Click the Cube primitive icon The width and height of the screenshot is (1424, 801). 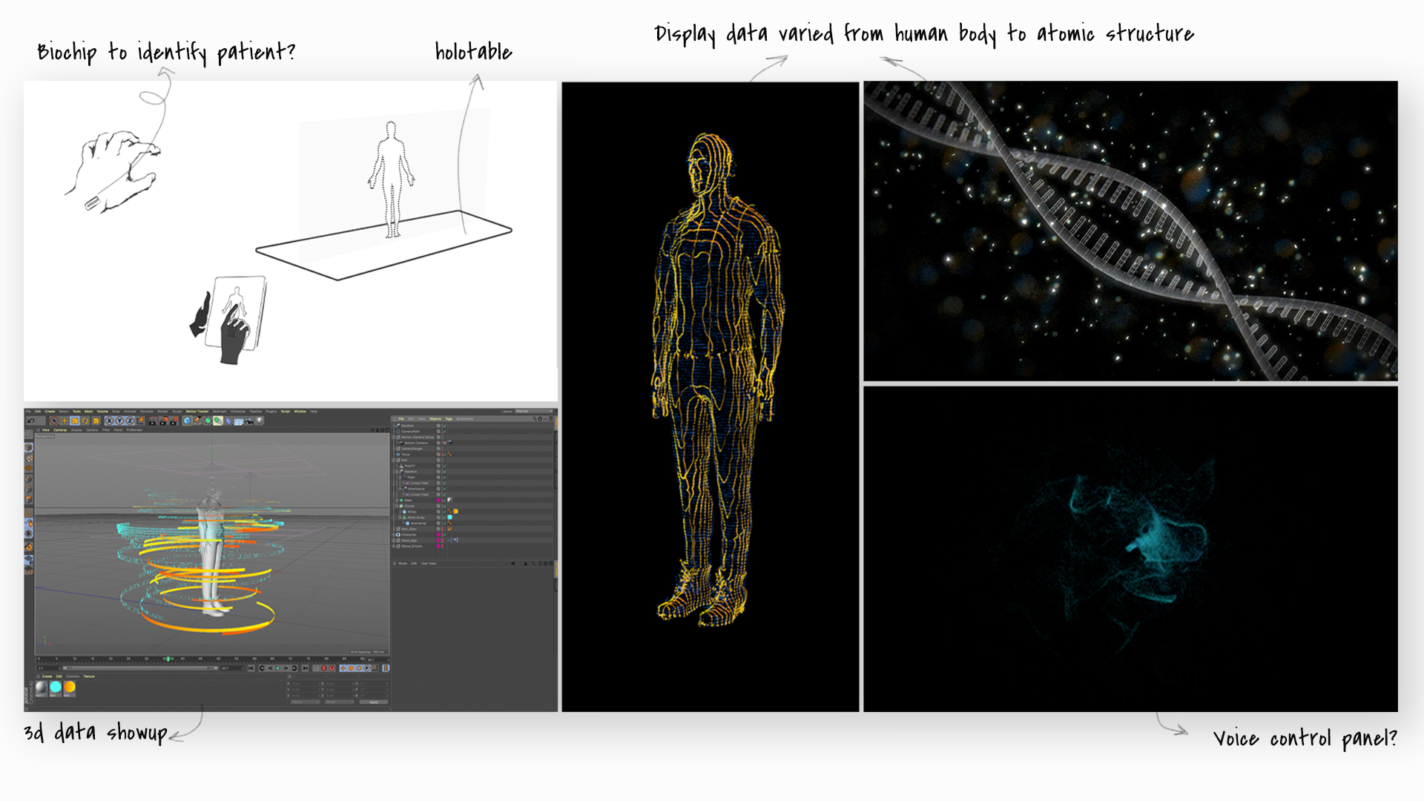point(187,421)
